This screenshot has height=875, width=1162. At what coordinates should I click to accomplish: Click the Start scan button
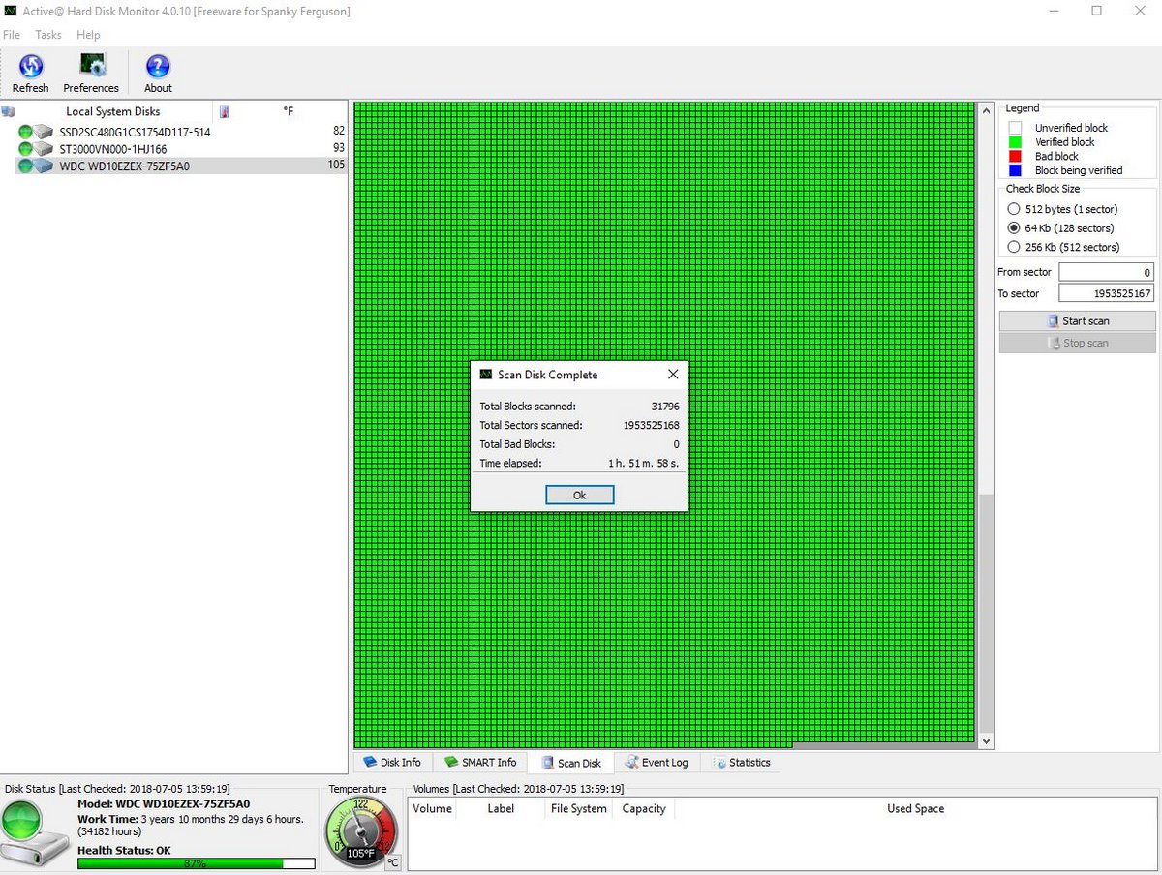(1077, 321)
